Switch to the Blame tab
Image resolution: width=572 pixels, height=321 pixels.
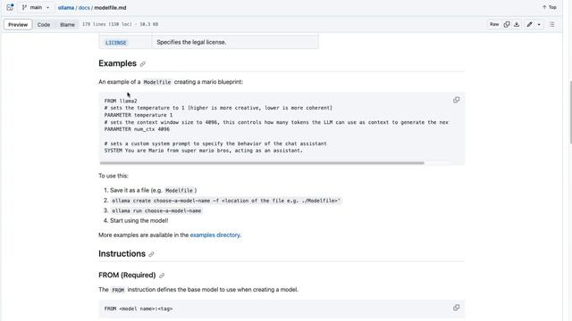pos(67,24)
